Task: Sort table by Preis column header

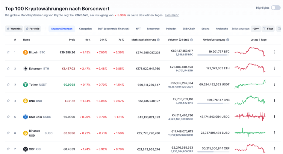Action: pyautogui.click(x=72, y=40)
